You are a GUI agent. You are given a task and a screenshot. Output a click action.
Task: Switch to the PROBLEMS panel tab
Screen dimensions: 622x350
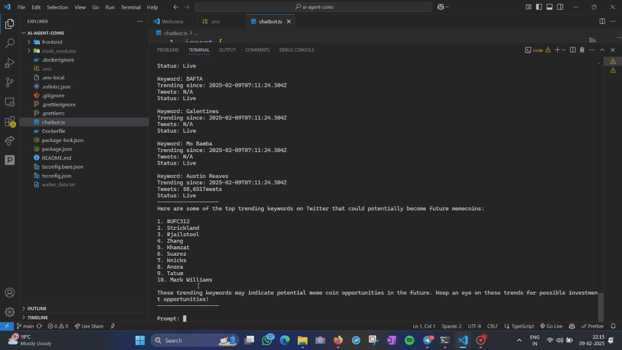tap(168, 50)
